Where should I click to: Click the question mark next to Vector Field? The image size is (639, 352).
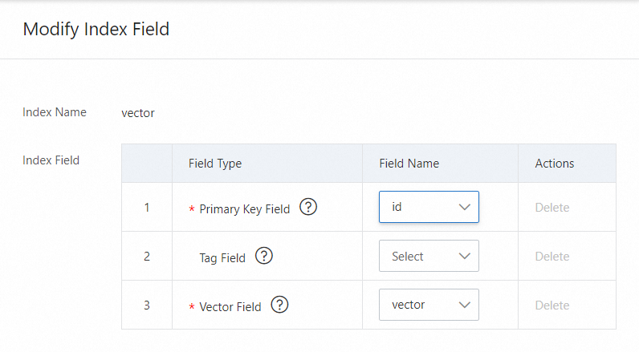point(280,305)
